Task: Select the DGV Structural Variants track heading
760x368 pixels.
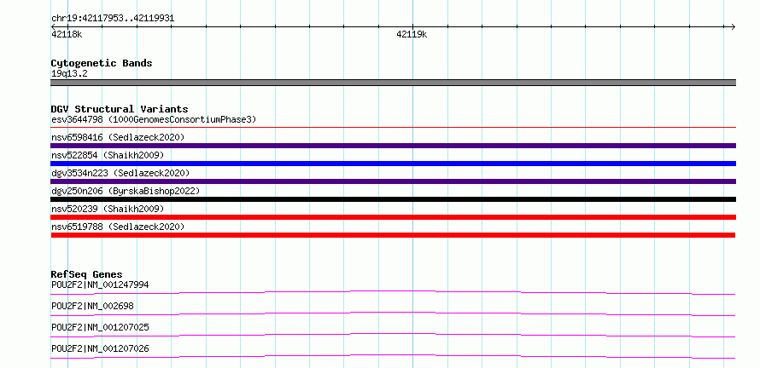Action: point(120,109)
